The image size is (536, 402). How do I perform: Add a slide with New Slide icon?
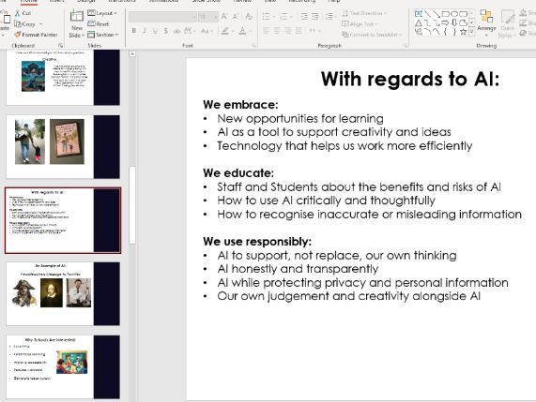click(76, 16)
